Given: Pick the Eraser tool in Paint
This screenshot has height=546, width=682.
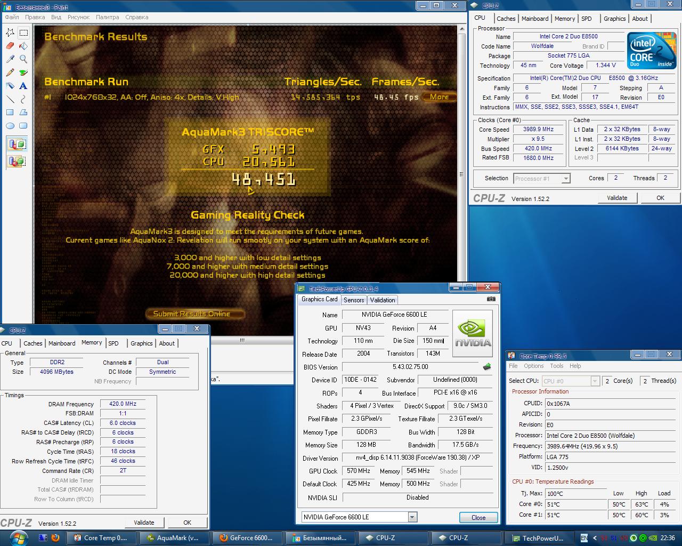Looking at the screenshot, I should click(x=10, y=46).
